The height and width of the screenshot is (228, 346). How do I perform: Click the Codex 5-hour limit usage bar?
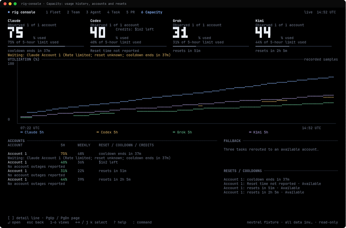coord(128,46)
